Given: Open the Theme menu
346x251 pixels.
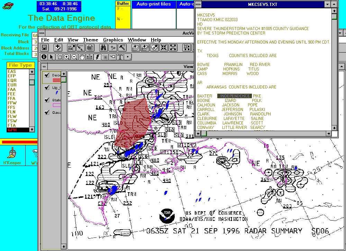Looking at the screenshot, I should [90, 40].
